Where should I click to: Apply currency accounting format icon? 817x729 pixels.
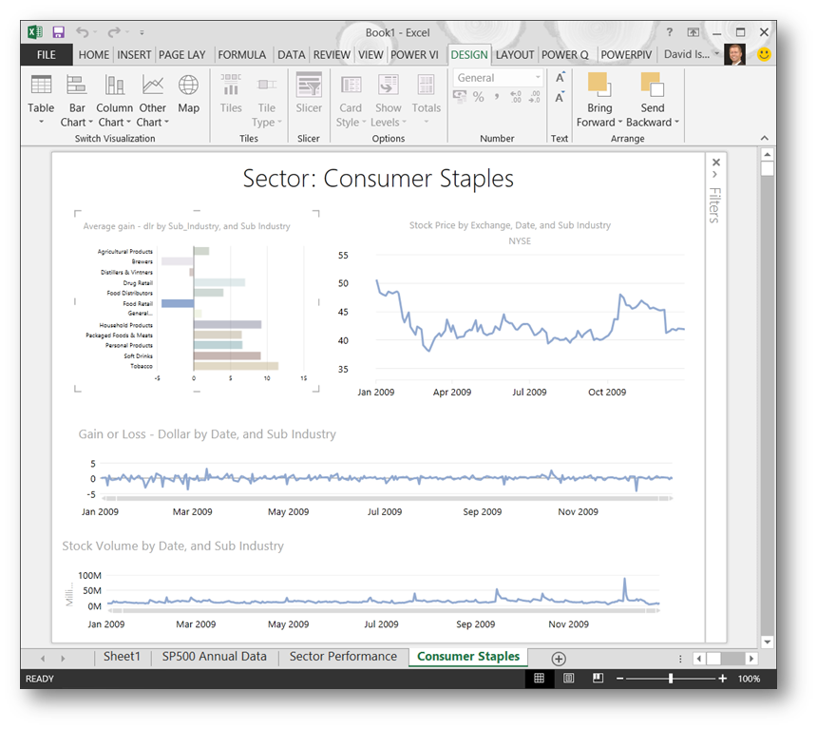[x=460, y=96]
